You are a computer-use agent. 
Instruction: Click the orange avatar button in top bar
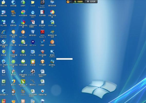(x=68, y=2)
